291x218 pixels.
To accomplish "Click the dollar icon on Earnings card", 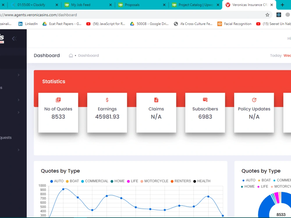I will tap(107, 99).
